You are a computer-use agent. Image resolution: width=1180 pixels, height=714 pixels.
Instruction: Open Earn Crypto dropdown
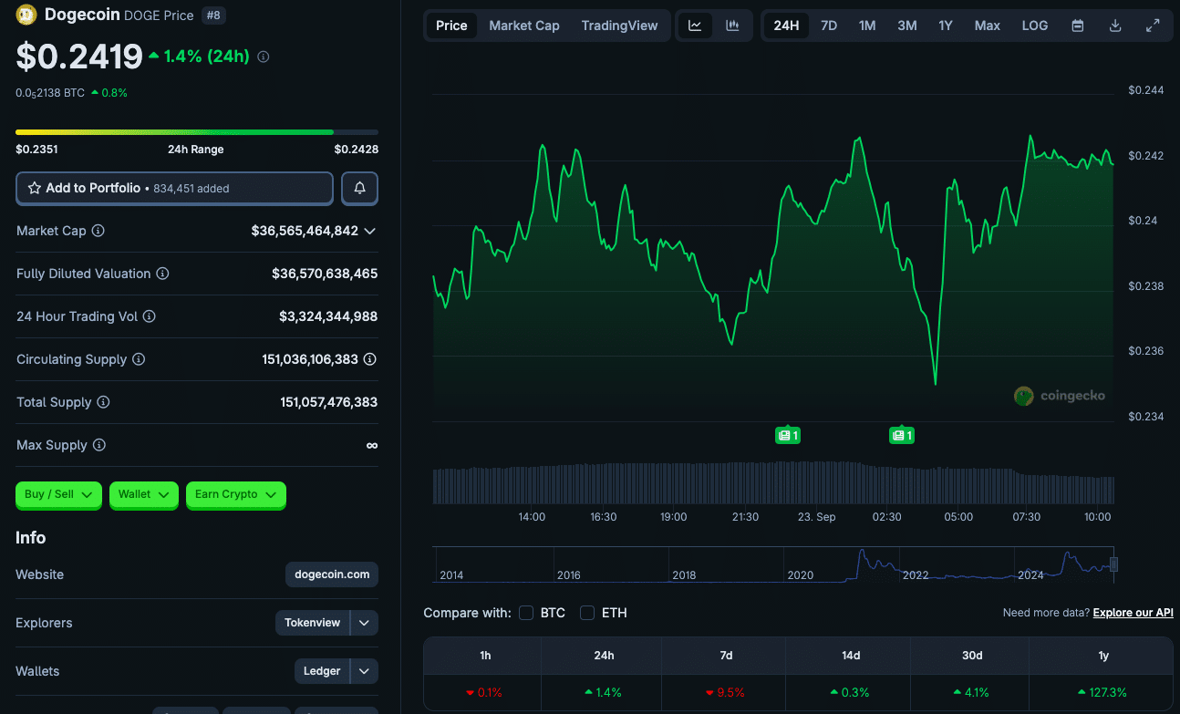click(x=235, y=494)
